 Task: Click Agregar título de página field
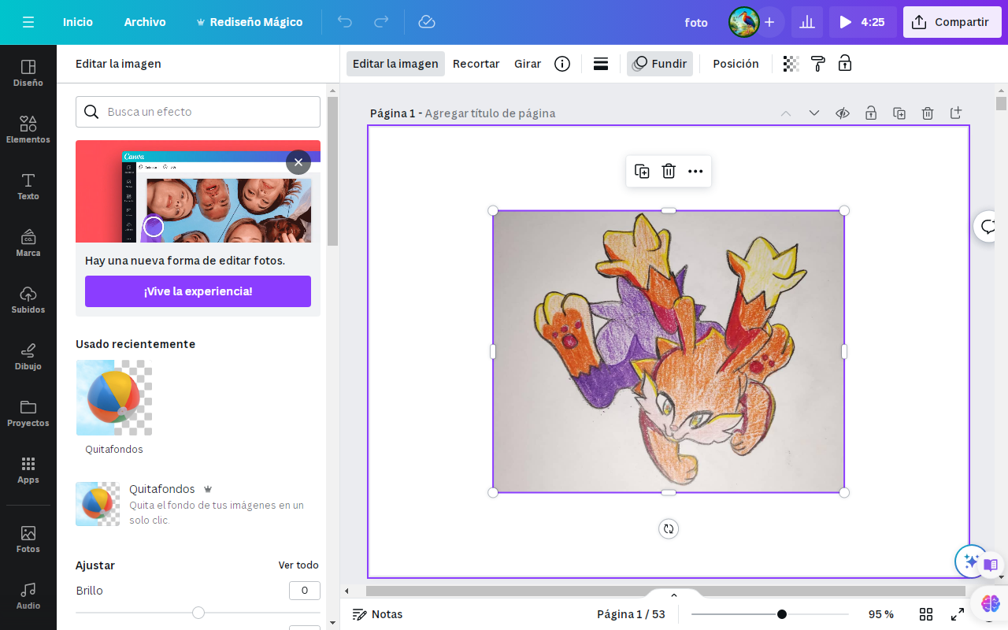[490, 113]
